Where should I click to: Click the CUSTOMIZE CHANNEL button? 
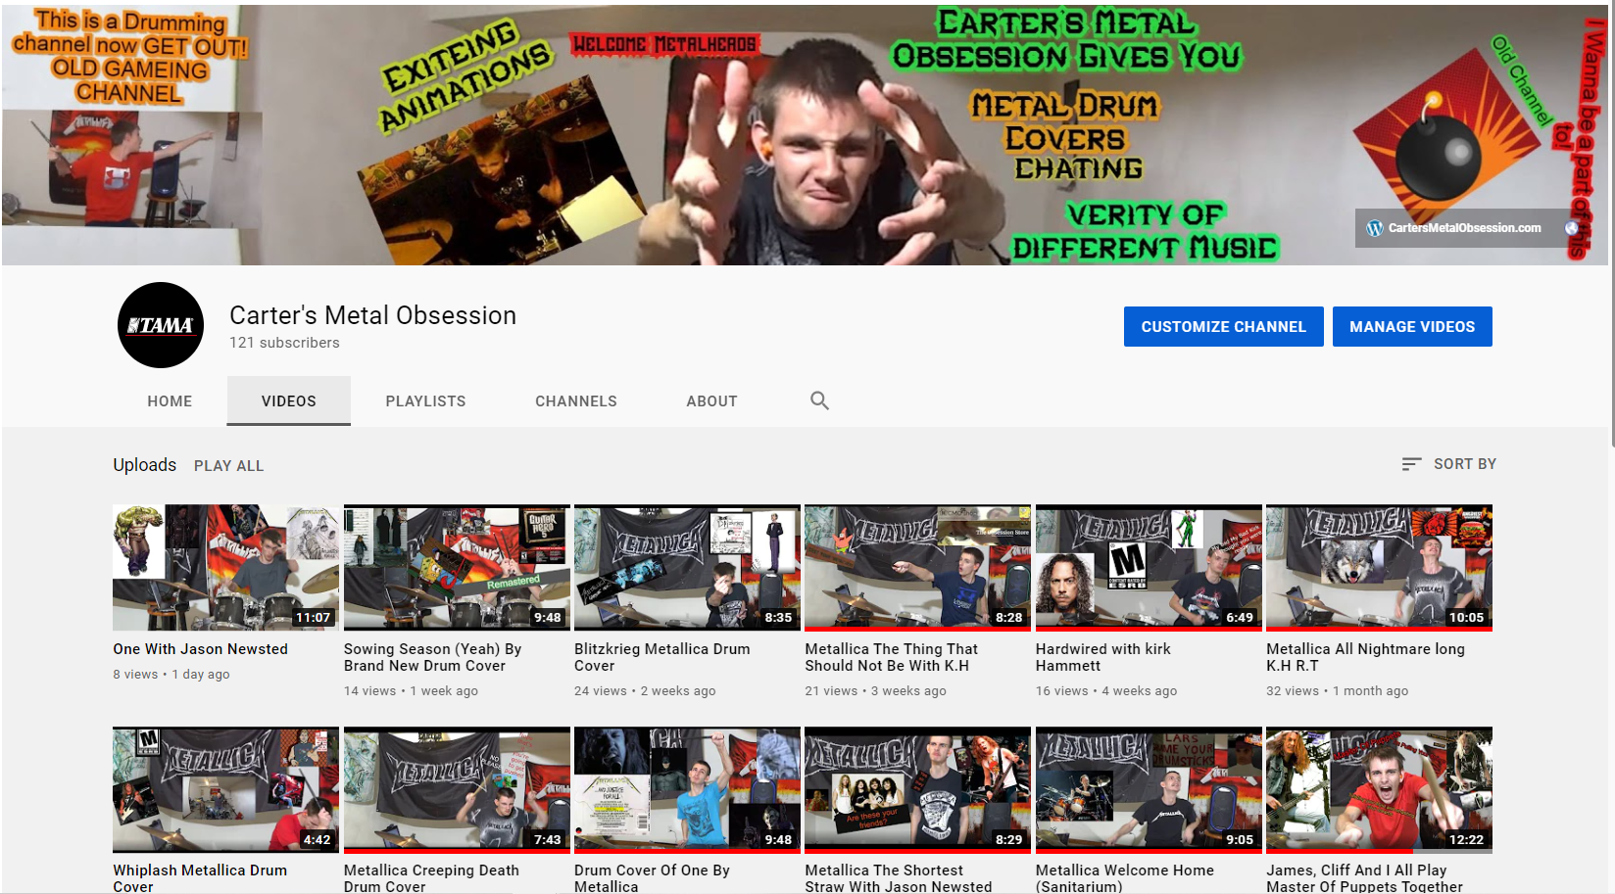point(1223,327)
